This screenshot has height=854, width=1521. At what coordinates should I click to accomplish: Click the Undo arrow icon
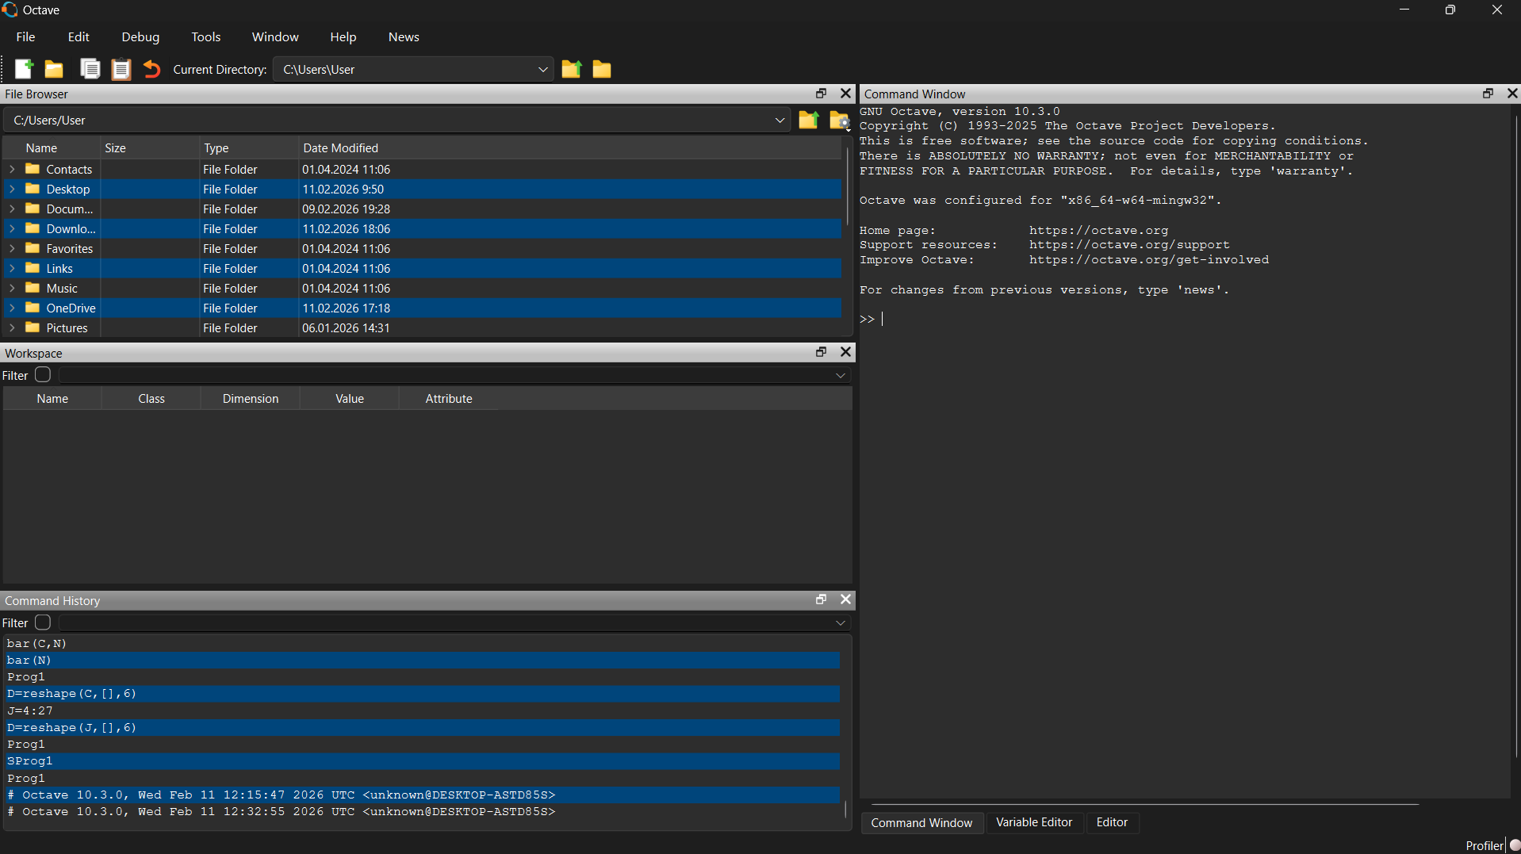point(151,70)
